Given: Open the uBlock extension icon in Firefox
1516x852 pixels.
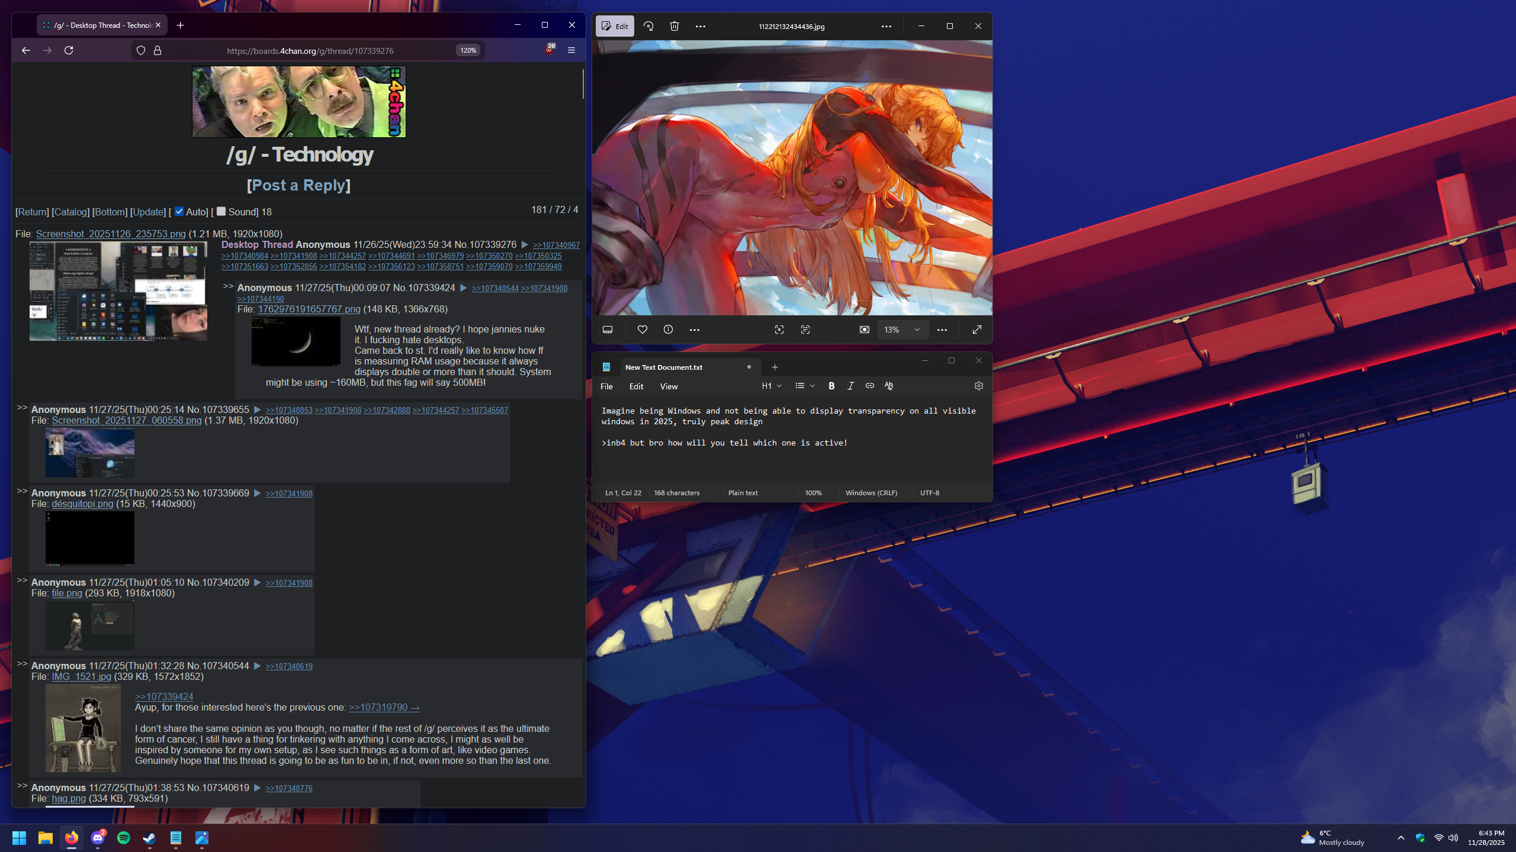Looking at the screenshot, I should [550, 50].
